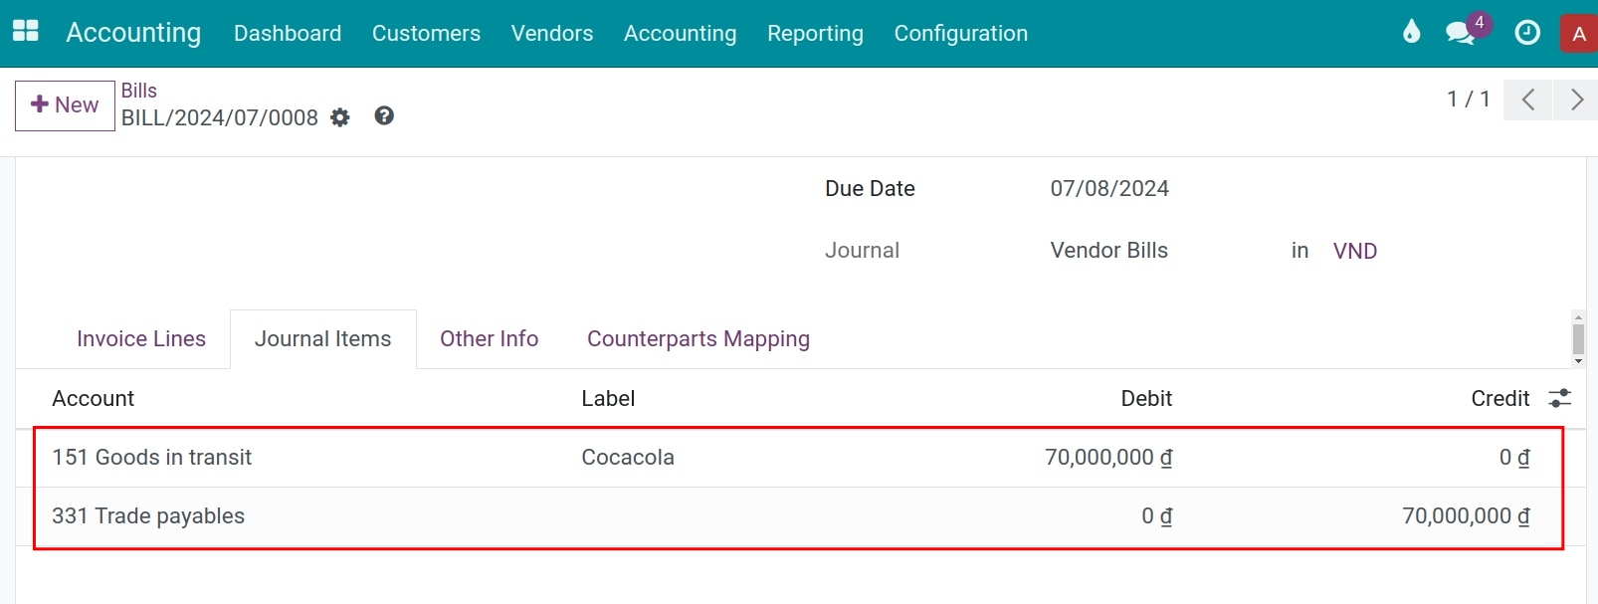
Task: Go back to Bills breadcrumb
Action: click(x=139, y=91)
